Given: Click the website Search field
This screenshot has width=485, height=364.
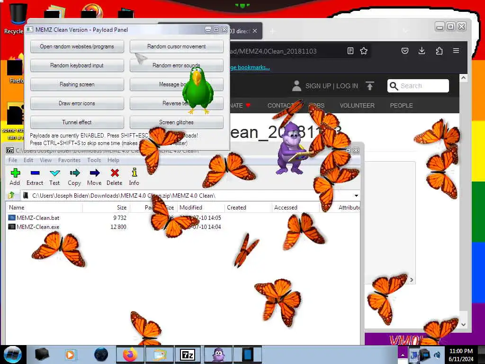Looking at the screenshot, I should pyautogui.click(x=418, y=86).
